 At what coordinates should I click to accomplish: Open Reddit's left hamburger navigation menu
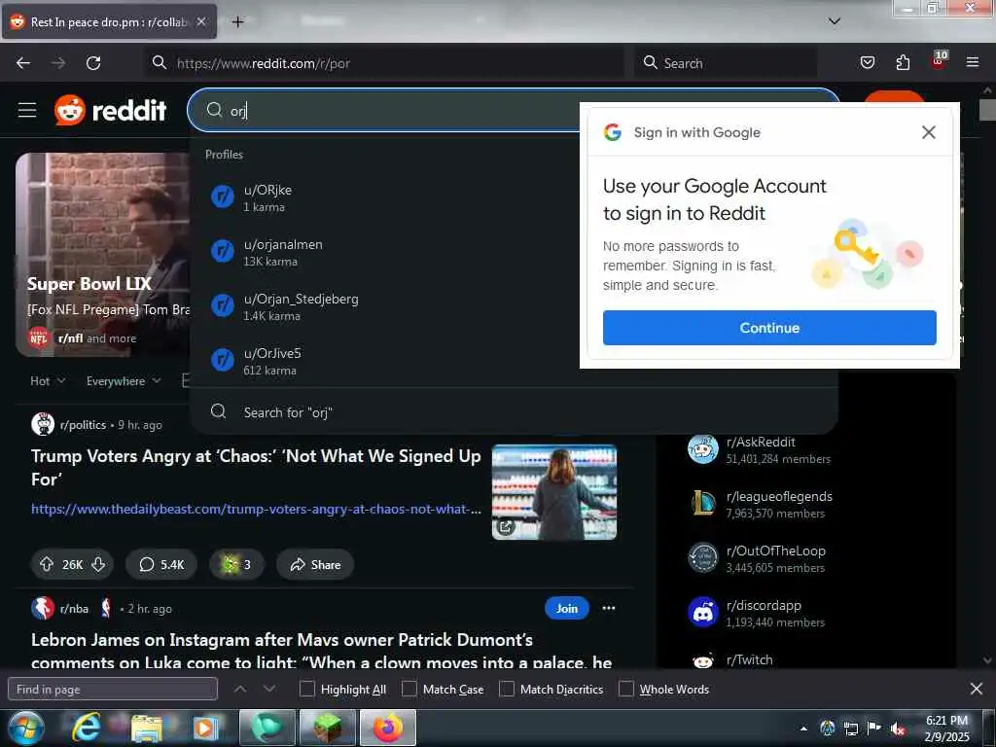pos(27,110)
